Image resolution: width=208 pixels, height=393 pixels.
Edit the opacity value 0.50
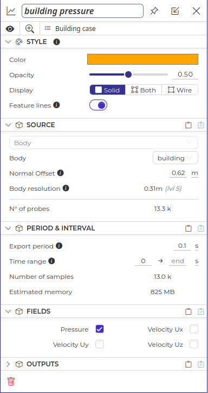click(185, 74)
